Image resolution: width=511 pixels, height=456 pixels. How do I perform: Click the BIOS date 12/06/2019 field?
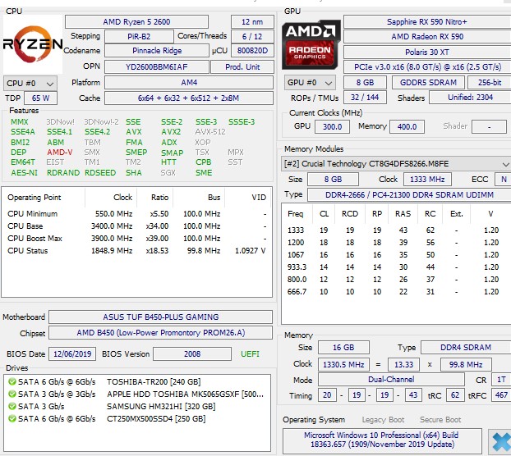coord(72,354)
